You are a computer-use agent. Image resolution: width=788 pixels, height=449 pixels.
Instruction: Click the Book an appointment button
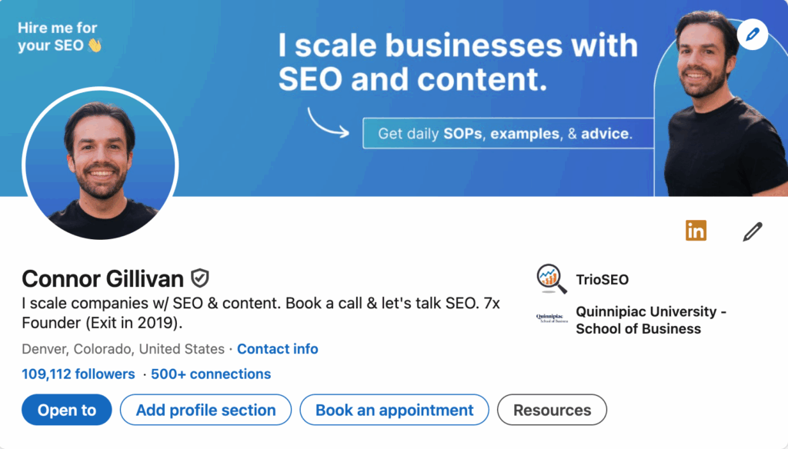coord(394,410)
